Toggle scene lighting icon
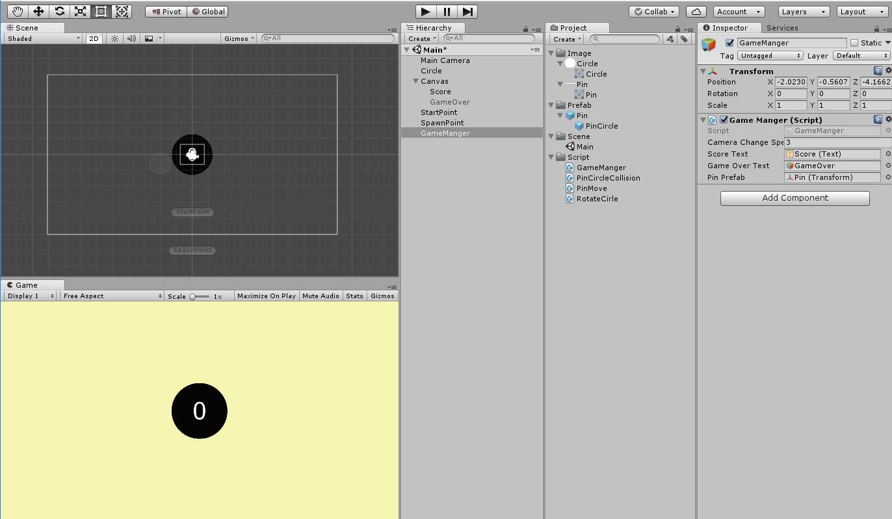This screenshot has width=892, height=519. click(x=114, y=38)
